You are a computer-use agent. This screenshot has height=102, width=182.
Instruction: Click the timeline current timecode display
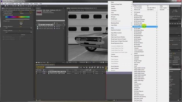point(40,67)
